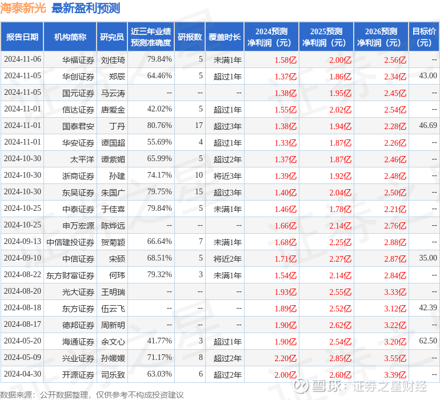440x400 pixels.
Task: Click the 目标价 column header
Action: click(424, 37)
